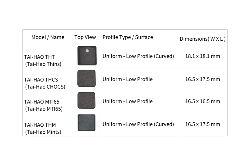This screenshot has width=250, height=166.
Task: Select the Top View column header
Action: (85, 37)
